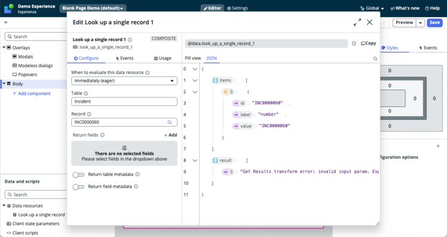Select the JSON tab
Image resolution: width=447 pixels, height=237 pixels.
pyautogui.click(x=212, y=58)
